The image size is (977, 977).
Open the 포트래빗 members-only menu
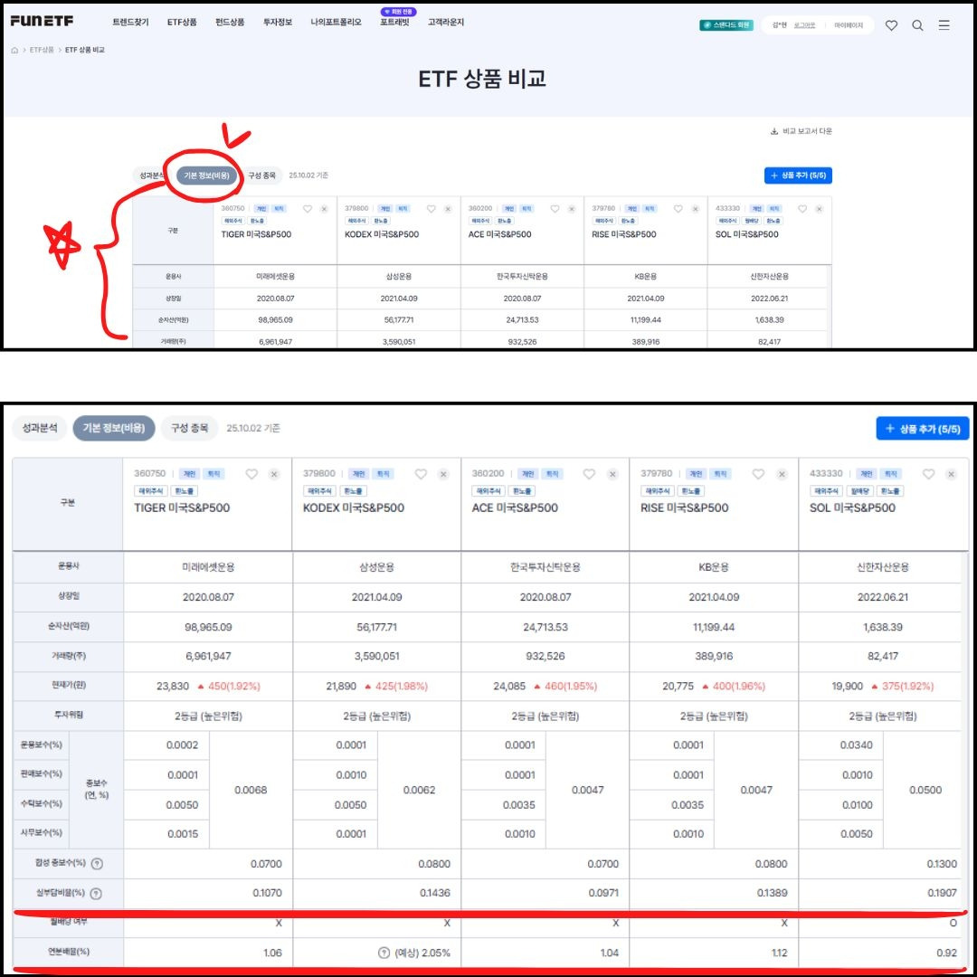coord(395,23)
